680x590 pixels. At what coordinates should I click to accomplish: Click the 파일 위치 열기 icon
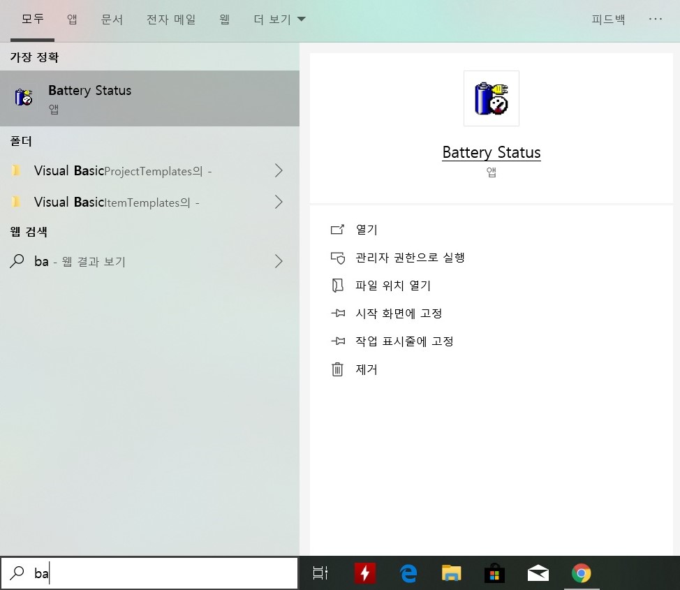coord(337,286)
